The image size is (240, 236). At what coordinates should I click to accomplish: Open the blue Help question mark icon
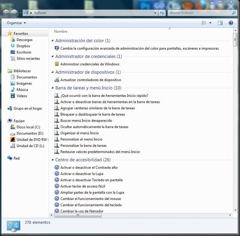pos(231,23)
